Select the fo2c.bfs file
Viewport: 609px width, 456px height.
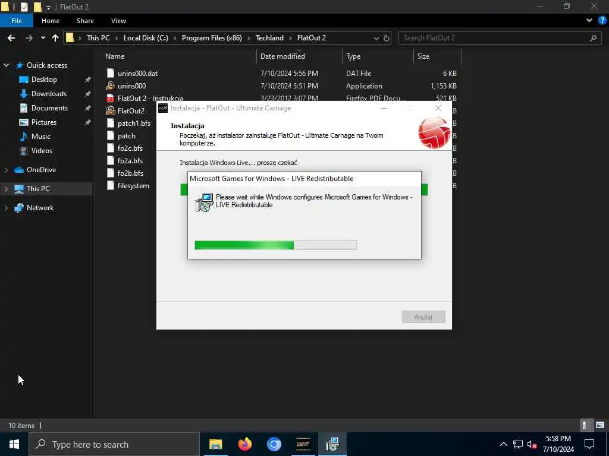[130, 148]
